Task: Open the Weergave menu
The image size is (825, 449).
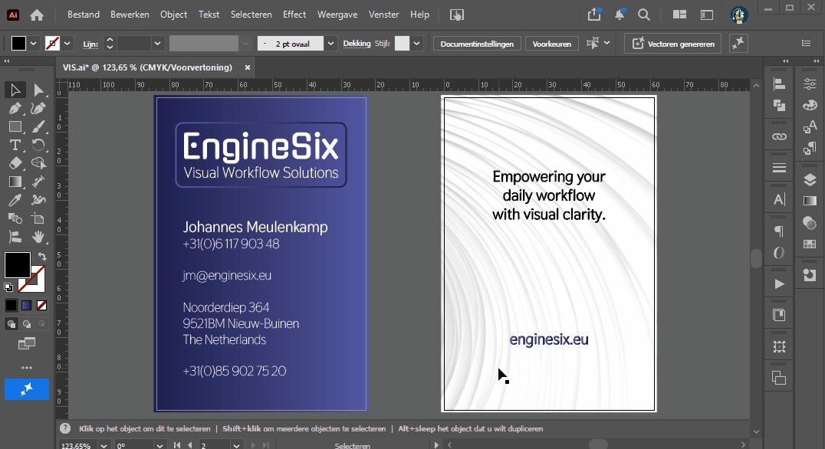Action: tap(337, 15)
